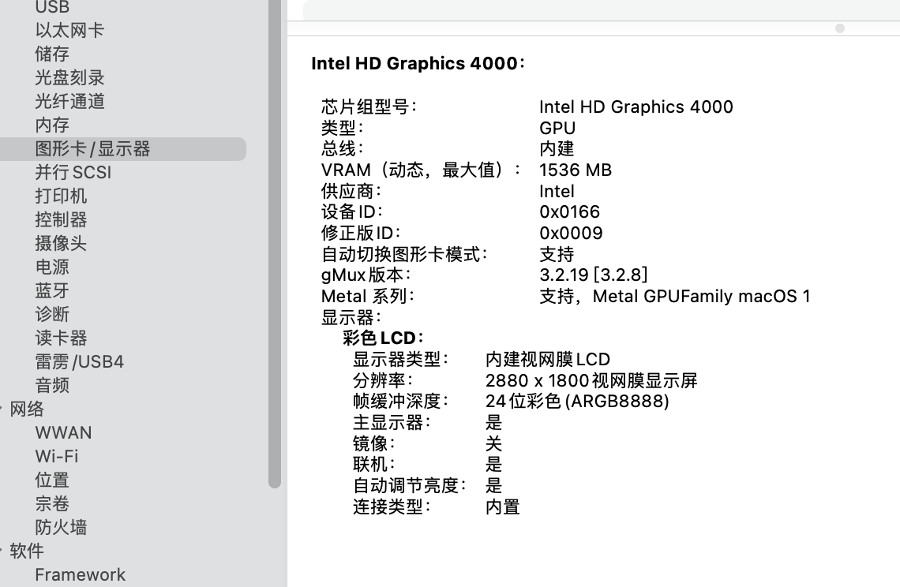Open the 摄像头 sidebar entry
The image size is (900, 587).
point(61,243)
